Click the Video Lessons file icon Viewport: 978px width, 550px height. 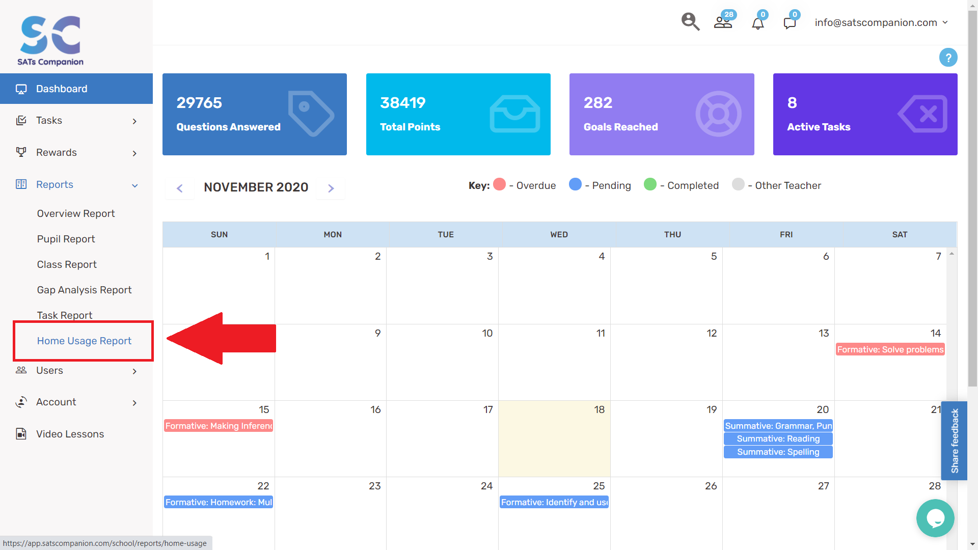click(x=21, y=434)
